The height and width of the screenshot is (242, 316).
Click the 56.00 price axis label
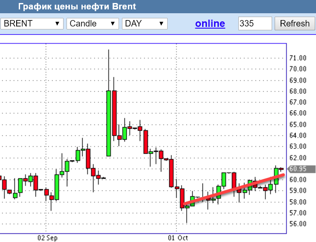[x=298, y=224]
